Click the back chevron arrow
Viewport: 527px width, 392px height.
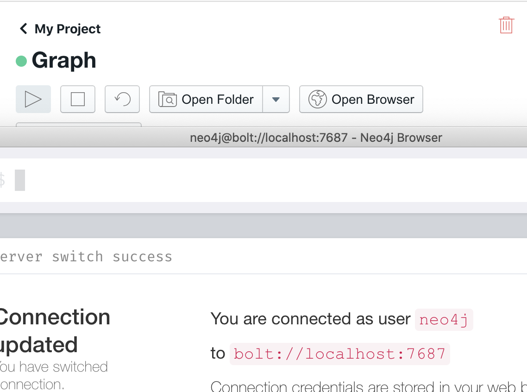(23, 29)
